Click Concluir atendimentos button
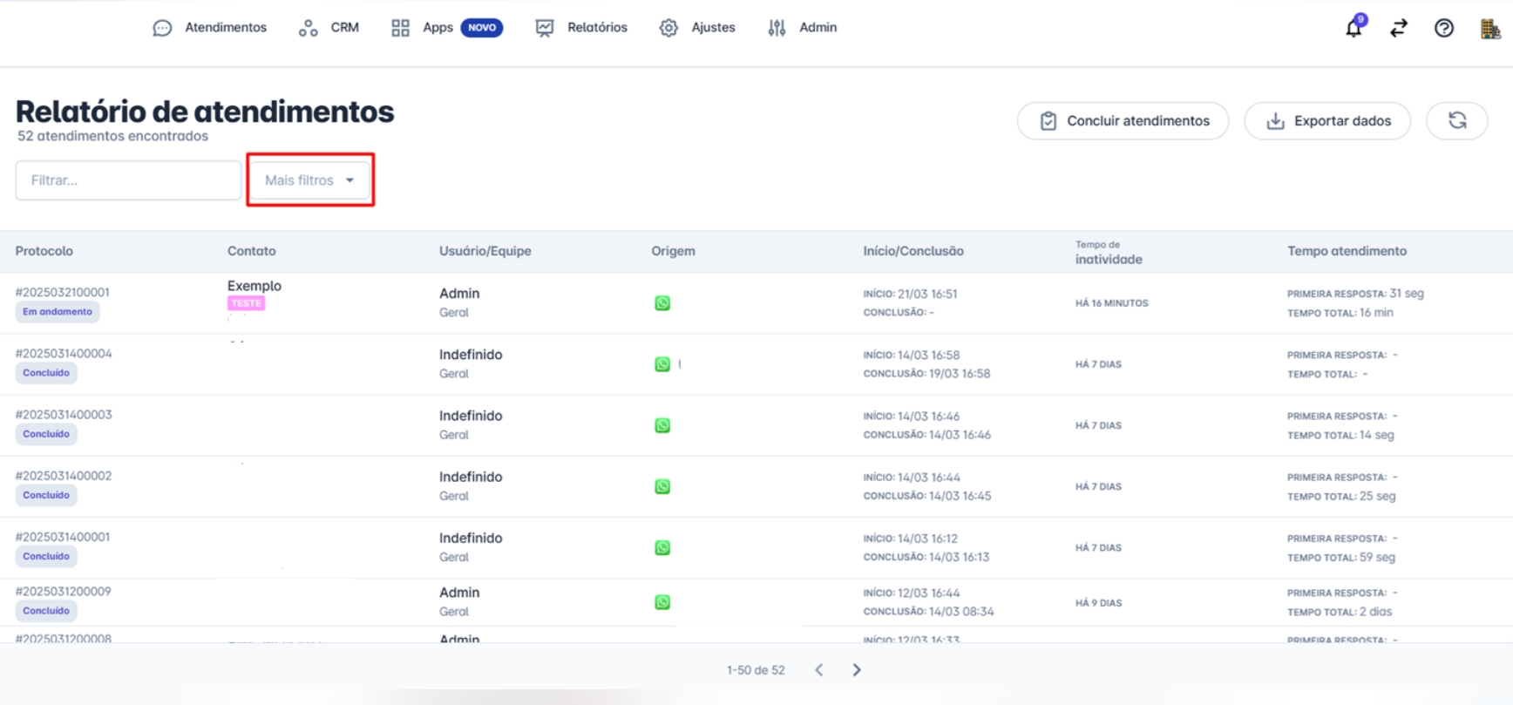The width and height of the screenshot is (1513, 705). pos(1123,121)
